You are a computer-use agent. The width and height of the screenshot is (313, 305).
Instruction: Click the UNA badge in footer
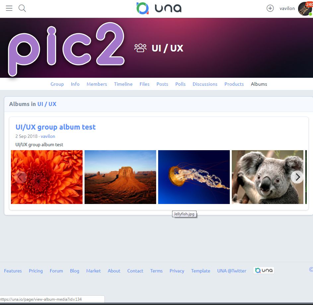click(x=264, y=270)
